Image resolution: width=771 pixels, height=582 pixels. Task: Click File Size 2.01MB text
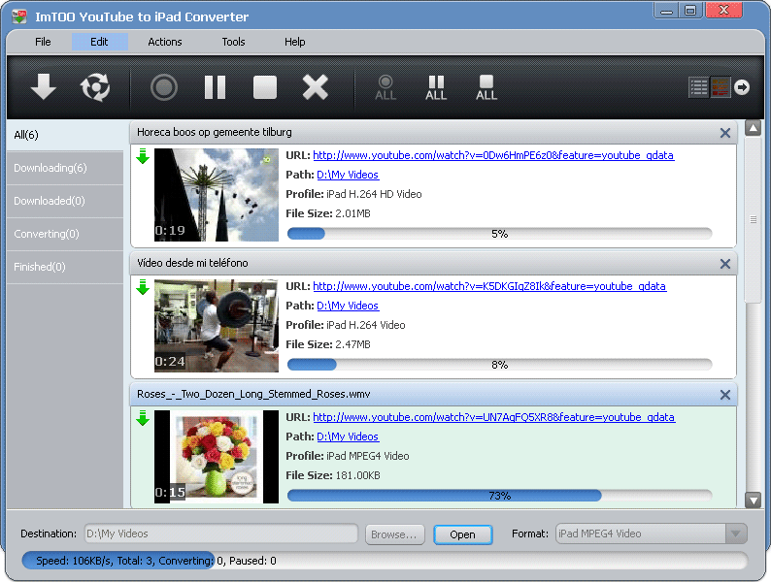tap(328, 213)
